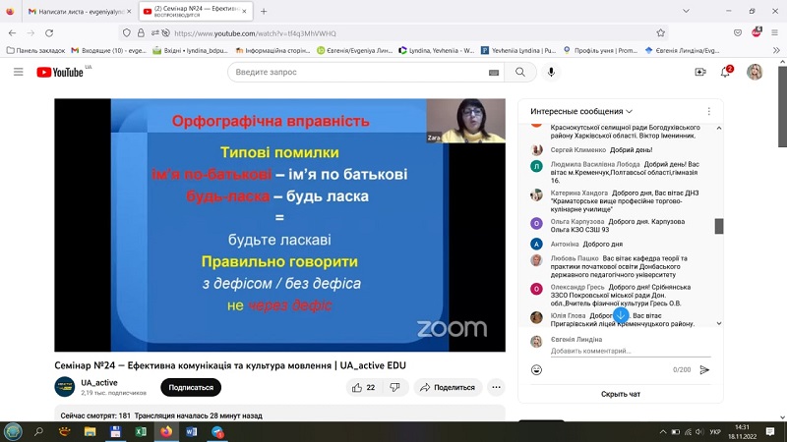Click the 'Подписаться' subscribe button

coord(191,387)
